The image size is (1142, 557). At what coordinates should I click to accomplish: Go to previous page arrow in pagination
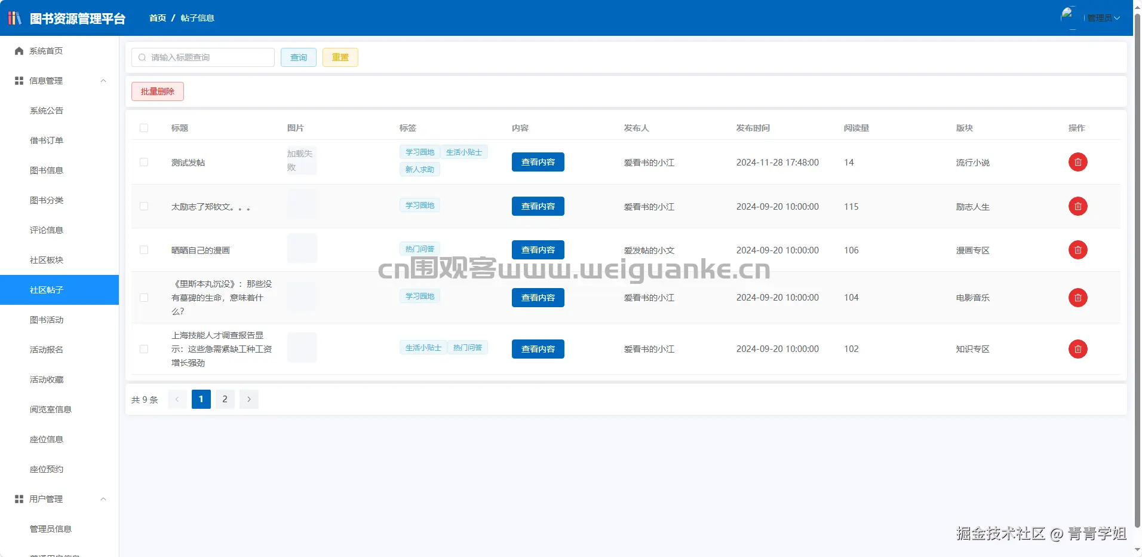click(x=177, y=399)
